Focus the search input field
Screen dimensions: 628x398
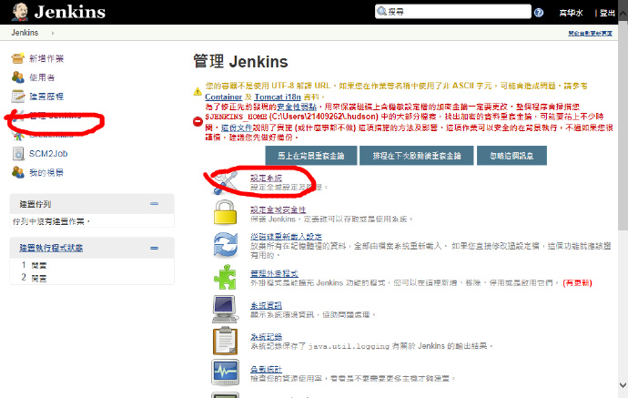click(x=453, y=12)
